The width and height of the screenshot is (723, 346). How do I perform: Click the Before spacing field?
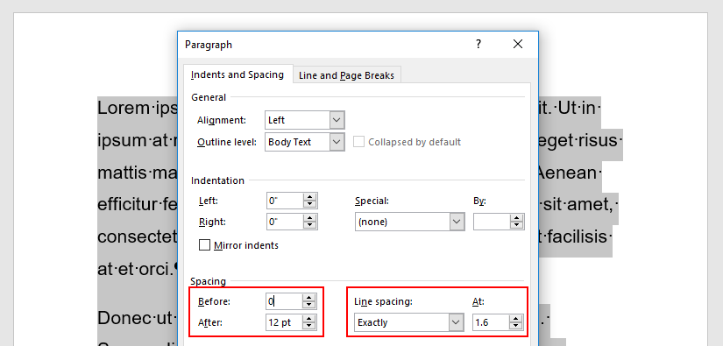284,301
